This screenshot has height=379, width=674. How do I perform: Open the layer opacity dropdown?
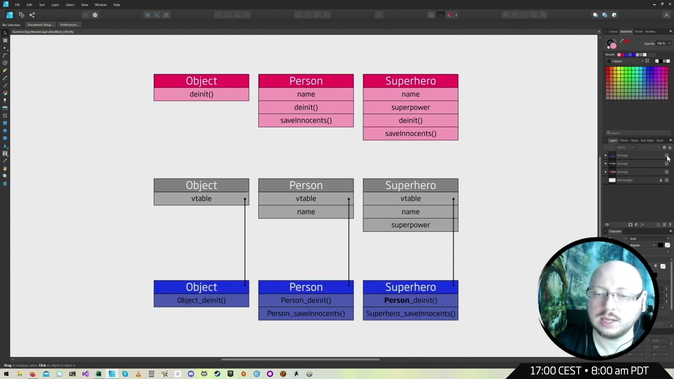625,147
